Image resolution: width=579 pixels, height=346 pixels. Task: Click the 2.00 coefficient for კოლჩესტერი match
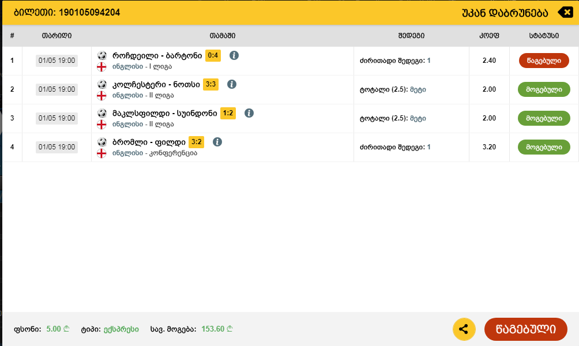(489, 89)
